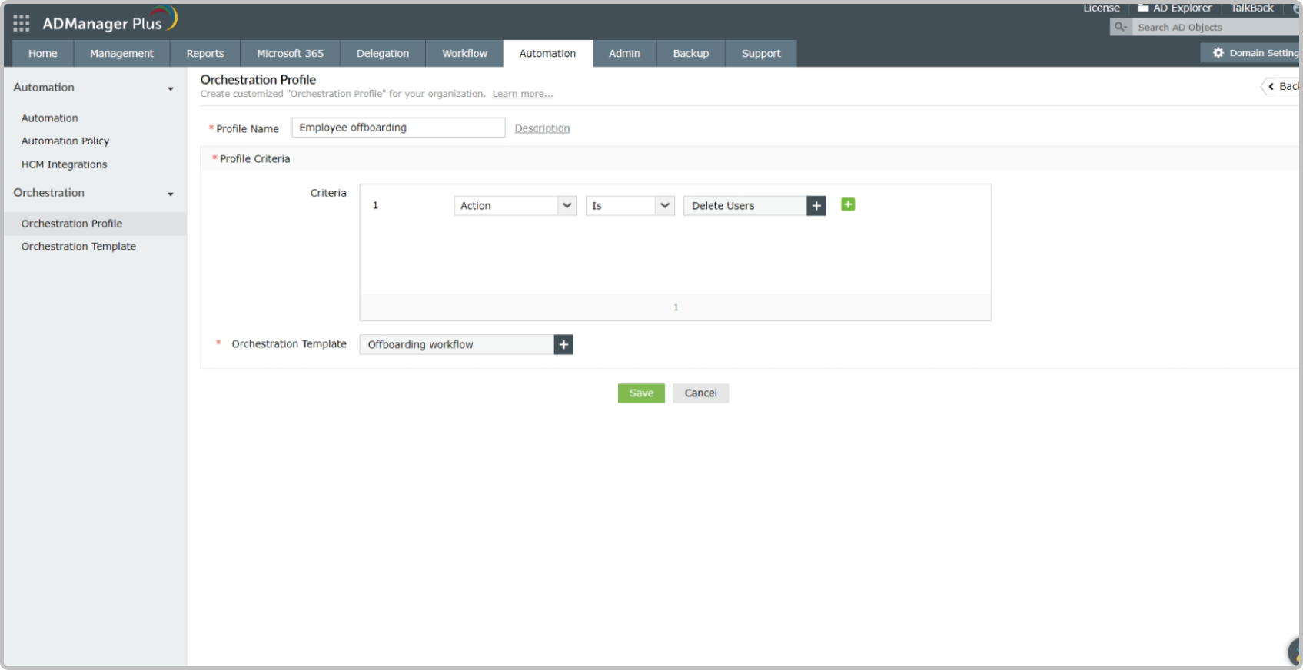The height and width of the screenshot is (670, 1303).
Task: Collapse the Automation sidebar section
Action: click(x=171, y=88)
